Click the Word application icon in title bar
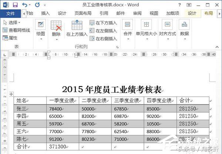Screen dimensions: 222x154 pyautogui.click(x=6, y=5)
